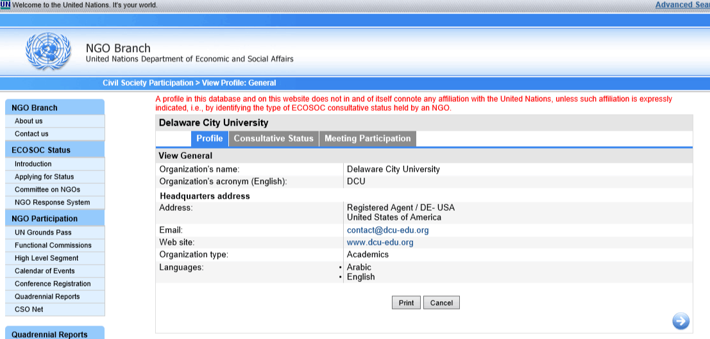Open the Advanced Search link
Image resolution: width=710 pixels, height=339 pixels.
click(682, 5)
